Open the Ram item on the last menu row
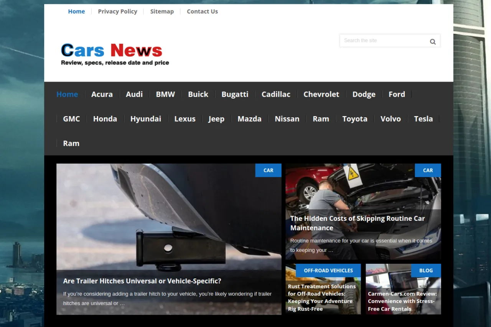The width and height of the screenshot is (491, 327). click(x=71, y=143)
